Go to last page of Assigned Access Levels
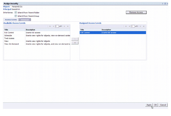 (x=144, y=26)
